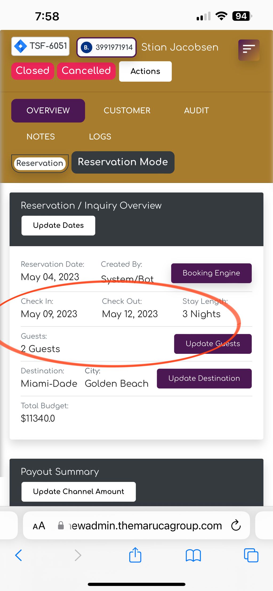
Task: Click the Update Dates button
Action: coord(58,225)
